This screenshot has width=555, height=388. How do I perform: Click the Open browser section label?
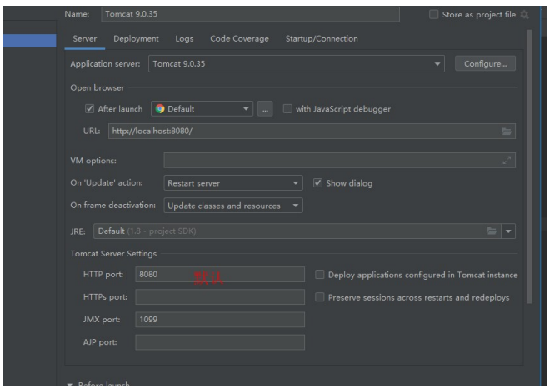coord(97,87)
